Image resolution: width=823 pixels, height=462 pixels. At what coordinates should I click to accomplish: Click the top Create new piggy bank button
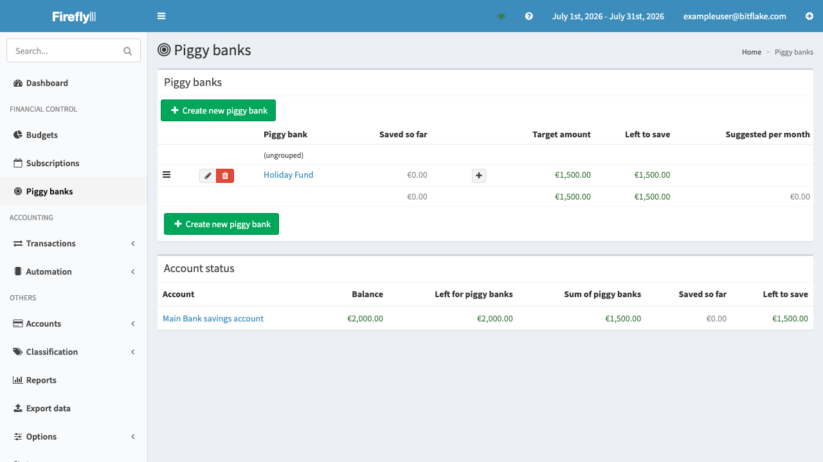pos(218,110)
